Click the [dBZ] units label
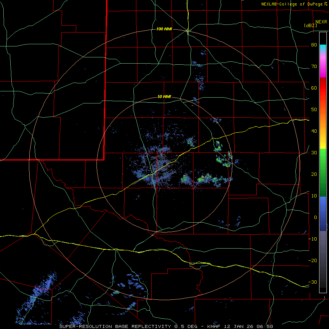Screen dimensions: 329x329 [x=310, y=26]
